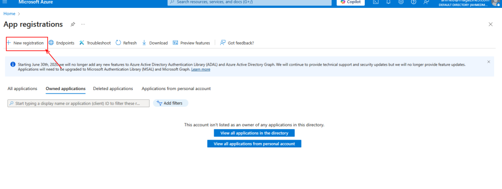Click Add filters button
The image size is (502, 189).
click(171, 103)
